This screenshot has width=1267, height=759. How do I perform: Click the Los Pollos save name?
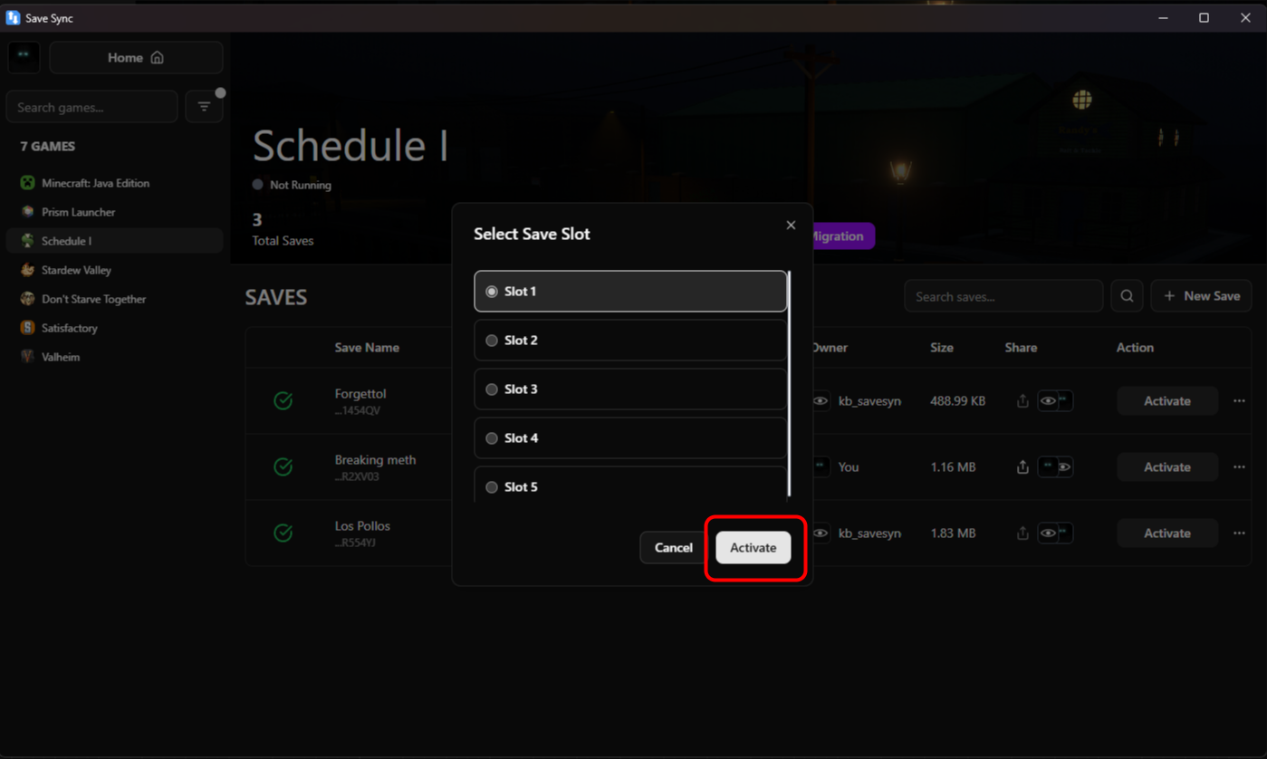coord(362,526)
